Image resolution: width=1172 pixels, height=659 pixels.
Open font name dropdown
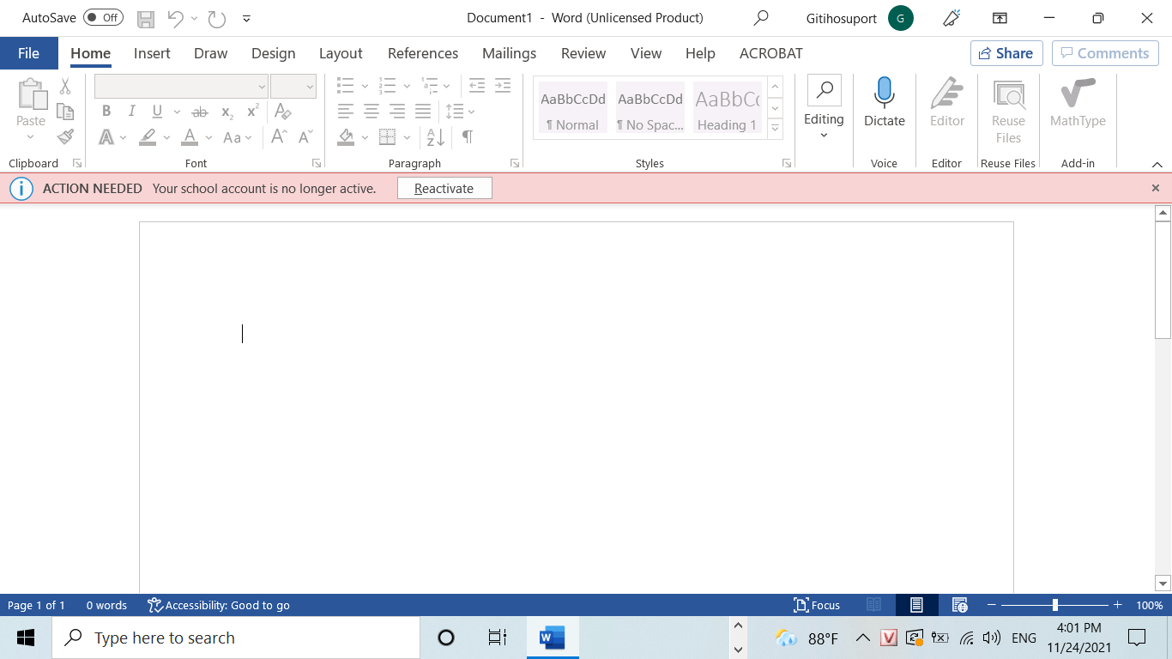coord(262,87)
